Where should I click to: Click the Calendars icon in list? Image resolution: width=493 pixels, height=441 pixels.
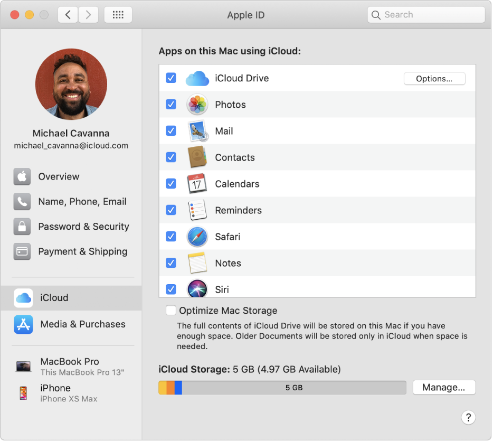pyautogui.click(x=197, y=184)
